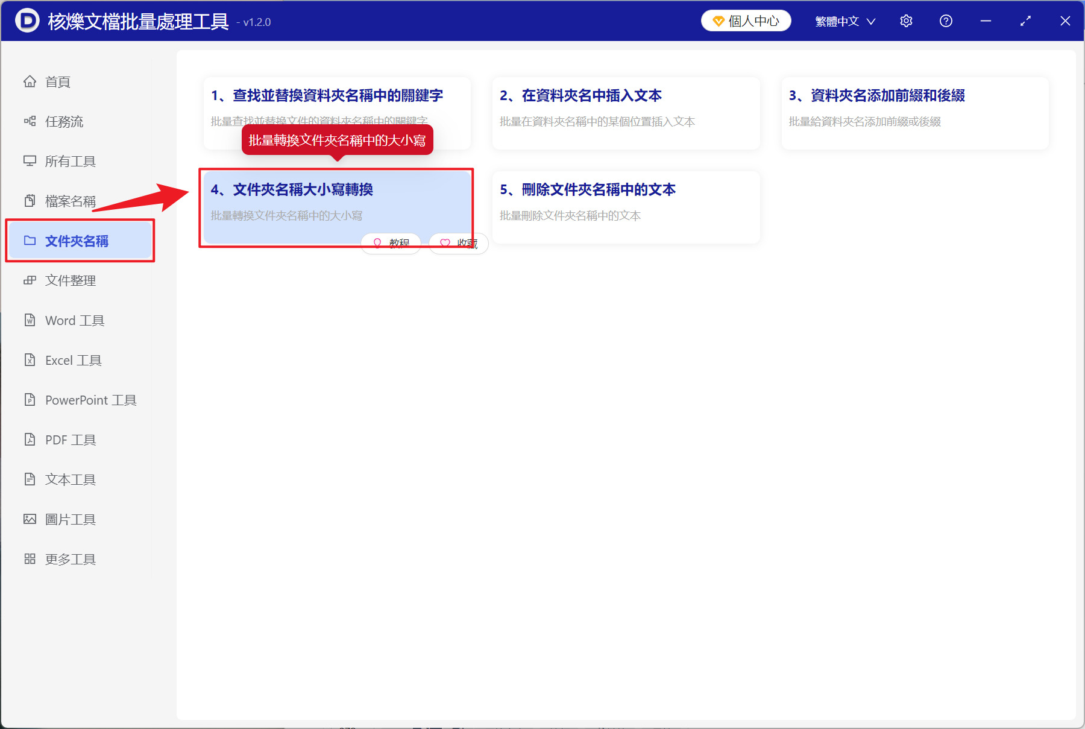This screenshot has width=1085, height=729.
Task: Open the 繁體中文 language dropdown
Action: (843, 21)
